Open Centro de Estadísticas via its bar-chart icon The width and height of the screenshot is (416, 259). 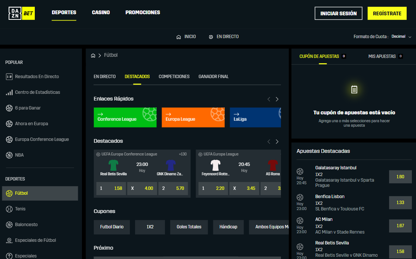[x=9, y=92]
